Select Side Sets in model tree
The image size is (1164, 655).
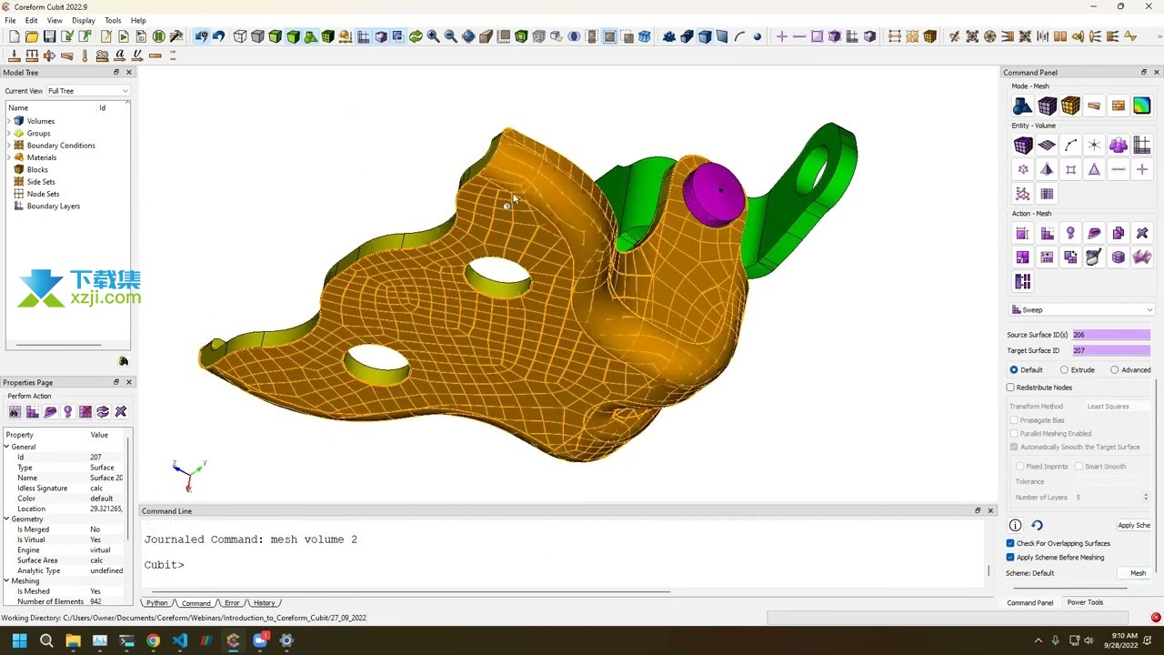click(x=41, y=182)
